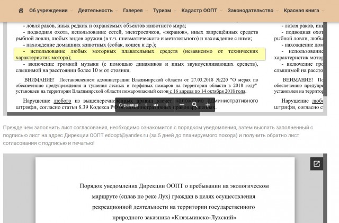Expand the Деятельность dropdown arrow

point(117,11)
